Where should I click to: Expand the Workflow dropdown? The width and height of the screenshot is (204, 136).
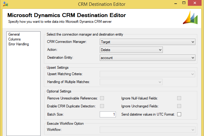click(x=147, y=130)
